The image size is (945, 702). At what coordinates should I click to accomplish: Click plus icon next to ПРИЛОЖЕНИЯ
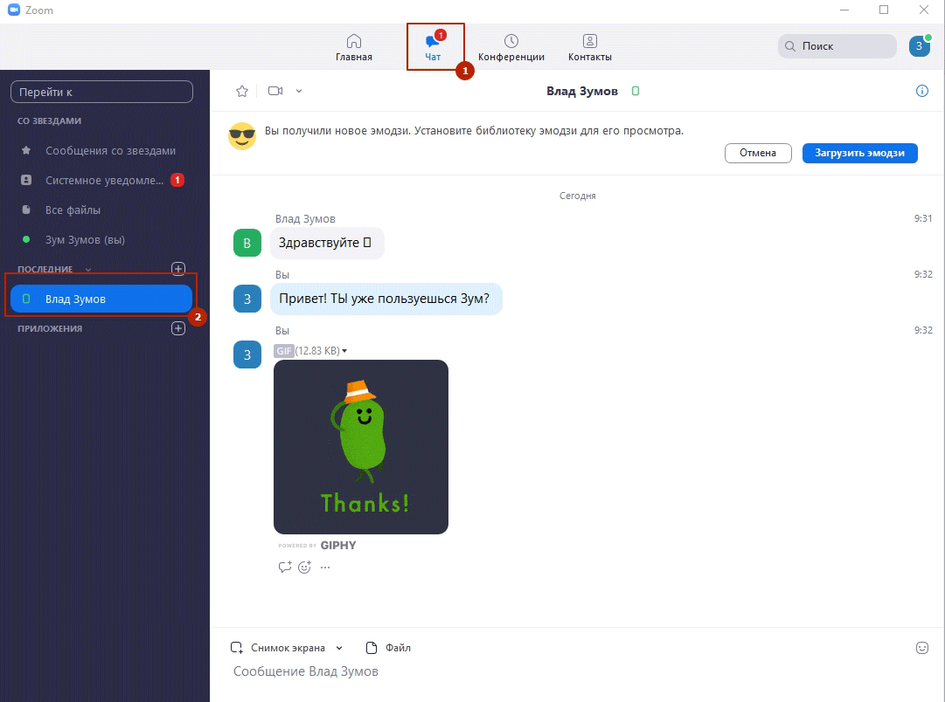177,328
